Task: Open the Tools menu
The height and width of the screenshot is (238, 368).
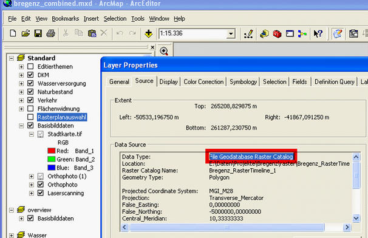Action: [x=138, y=19]
